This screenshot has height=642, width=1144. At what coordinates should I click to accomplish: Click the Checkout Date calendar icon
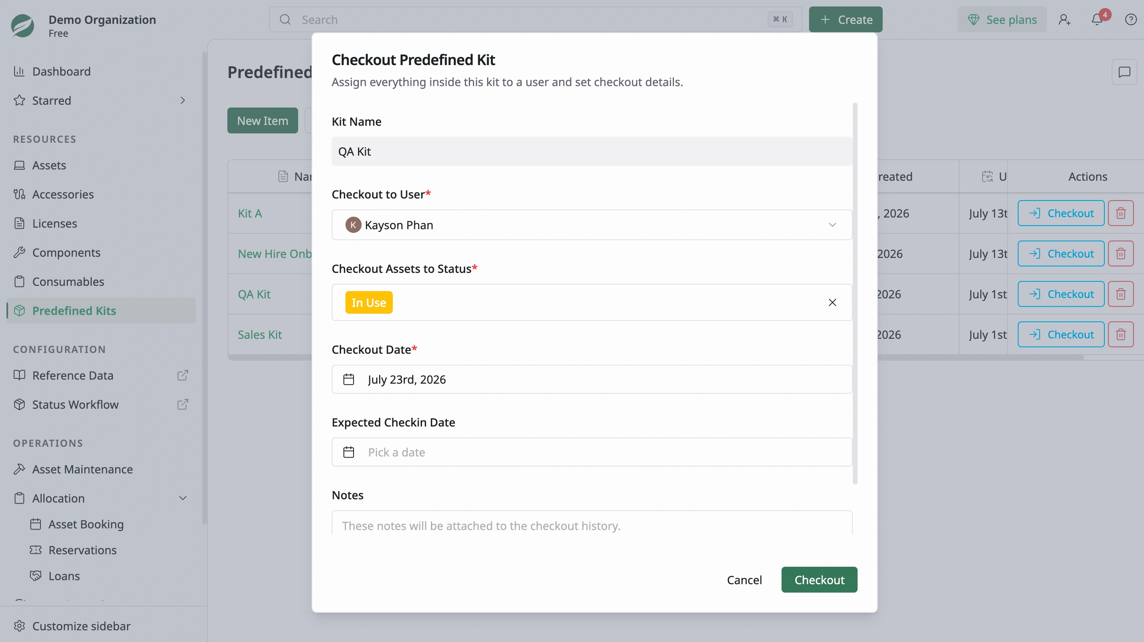tap(349, 379)
